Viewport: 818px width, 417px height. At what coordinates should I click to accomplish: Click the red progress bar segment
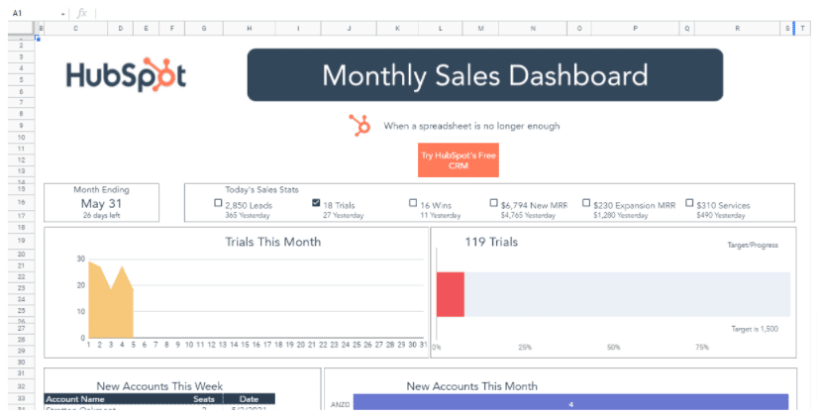pos(451,294)
